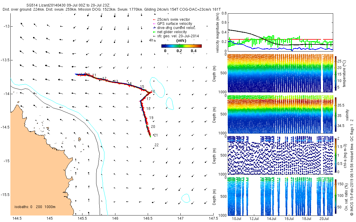Click the "16Jul" date tick label
356x222 pixels.
(x=289, y=218)
